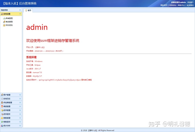Select the 首页 tab

(x=28, y=10)
